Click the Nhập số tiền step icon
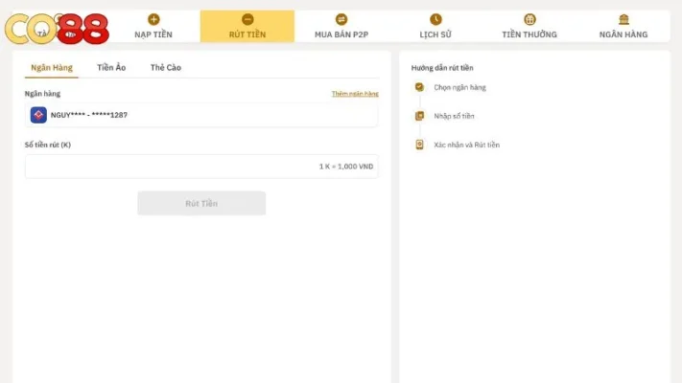 pos(419,116)
